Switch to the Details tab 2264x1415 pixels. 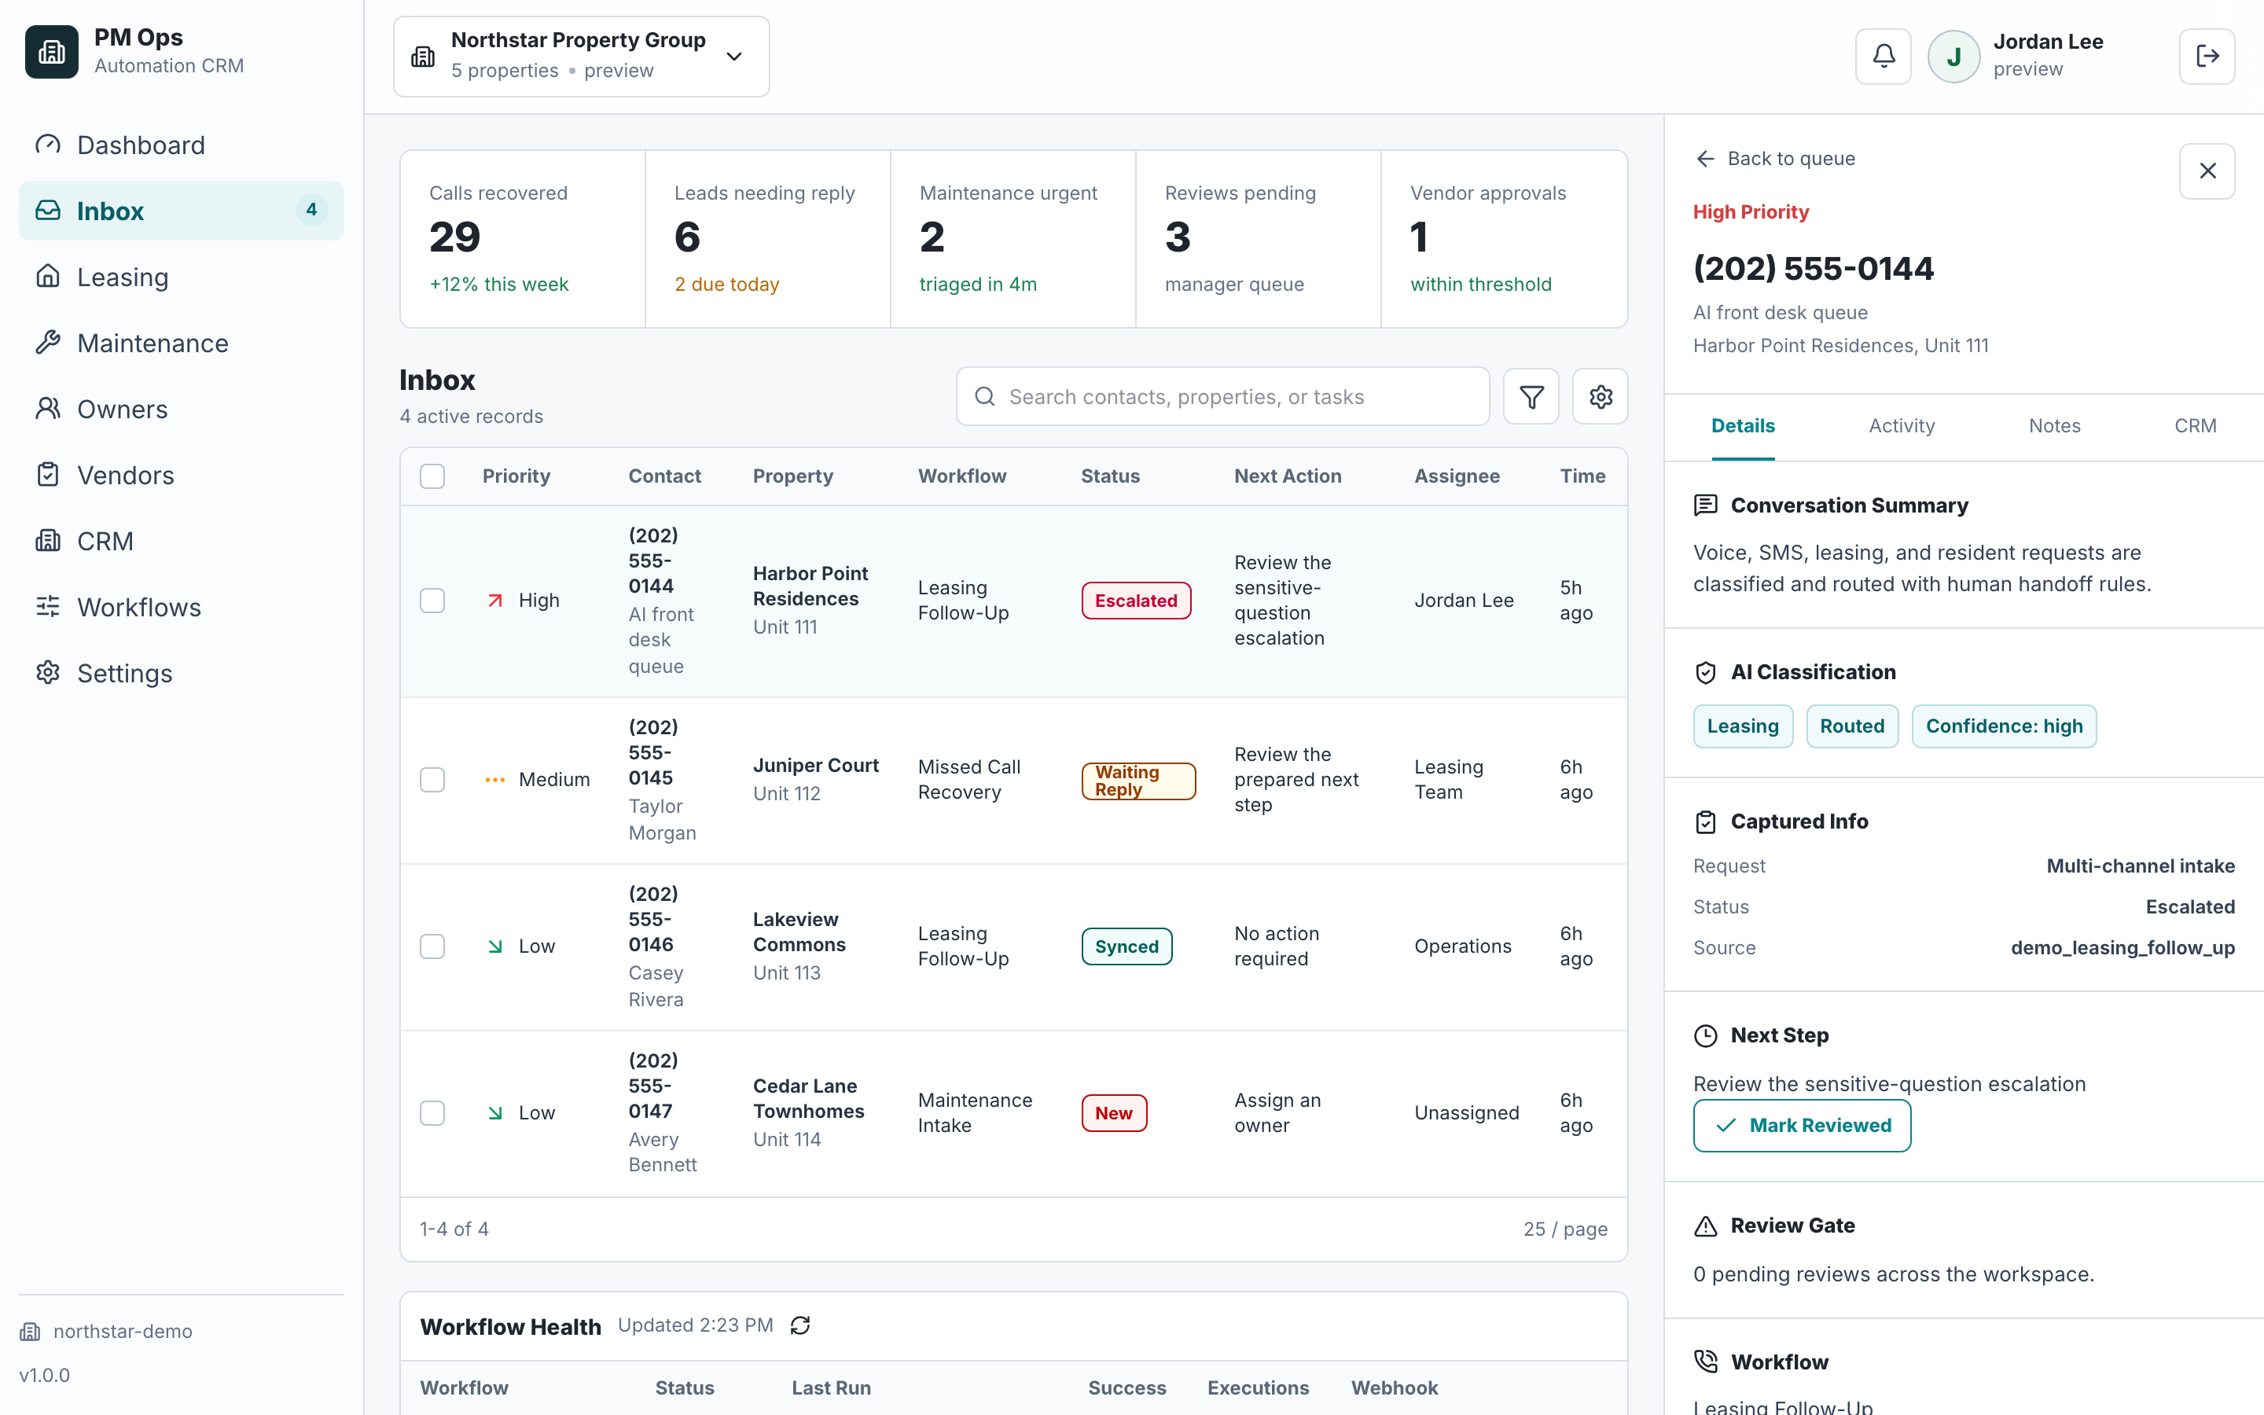(x=1743, y=426)
